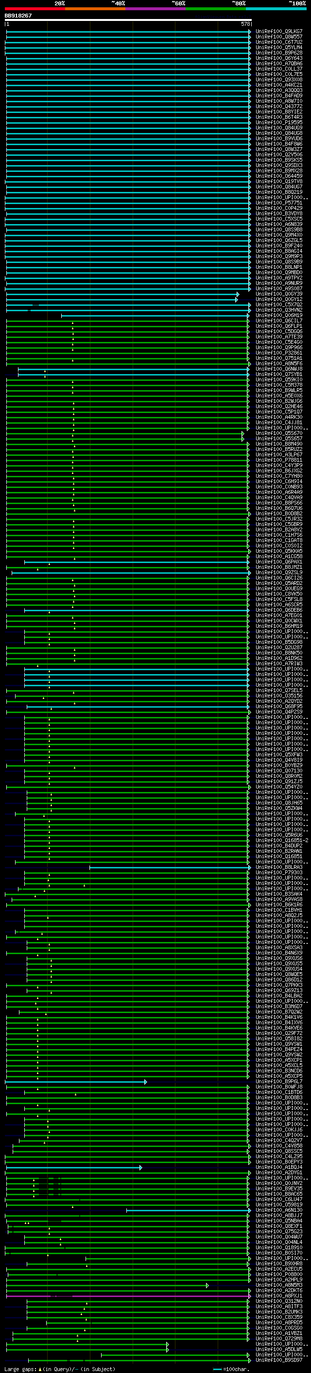Image resolution: width=311 pixels, height=1373 pixels.
Task: Open the UniRef100_P19595 hit entry
Action: pyautogui.click(x=278, y=123)
